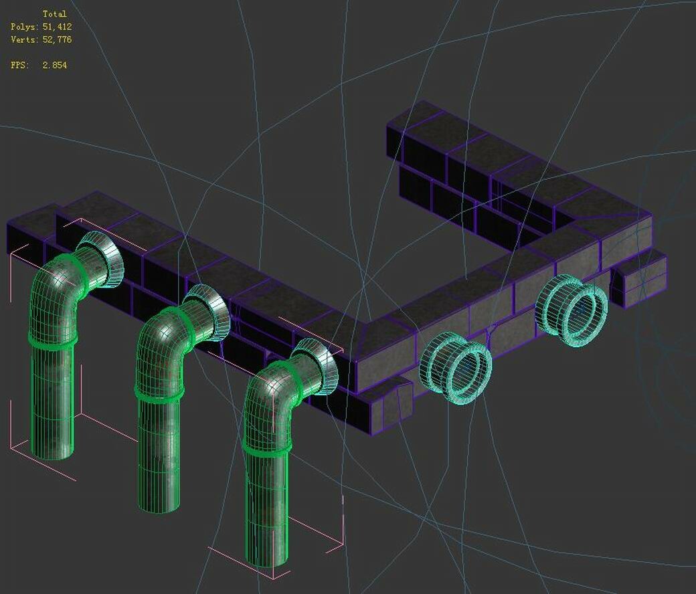Click the FPS: label
The width and height of the screenshot is (696, 594).
click(20, 65)
